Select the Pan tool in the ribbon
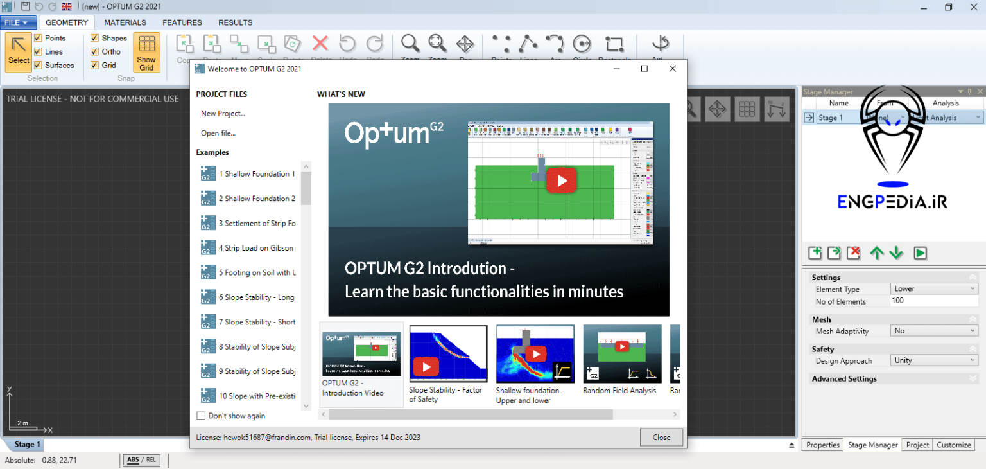Image resolution: width=986 pixels, height=469 pixels. pos(465,44)
